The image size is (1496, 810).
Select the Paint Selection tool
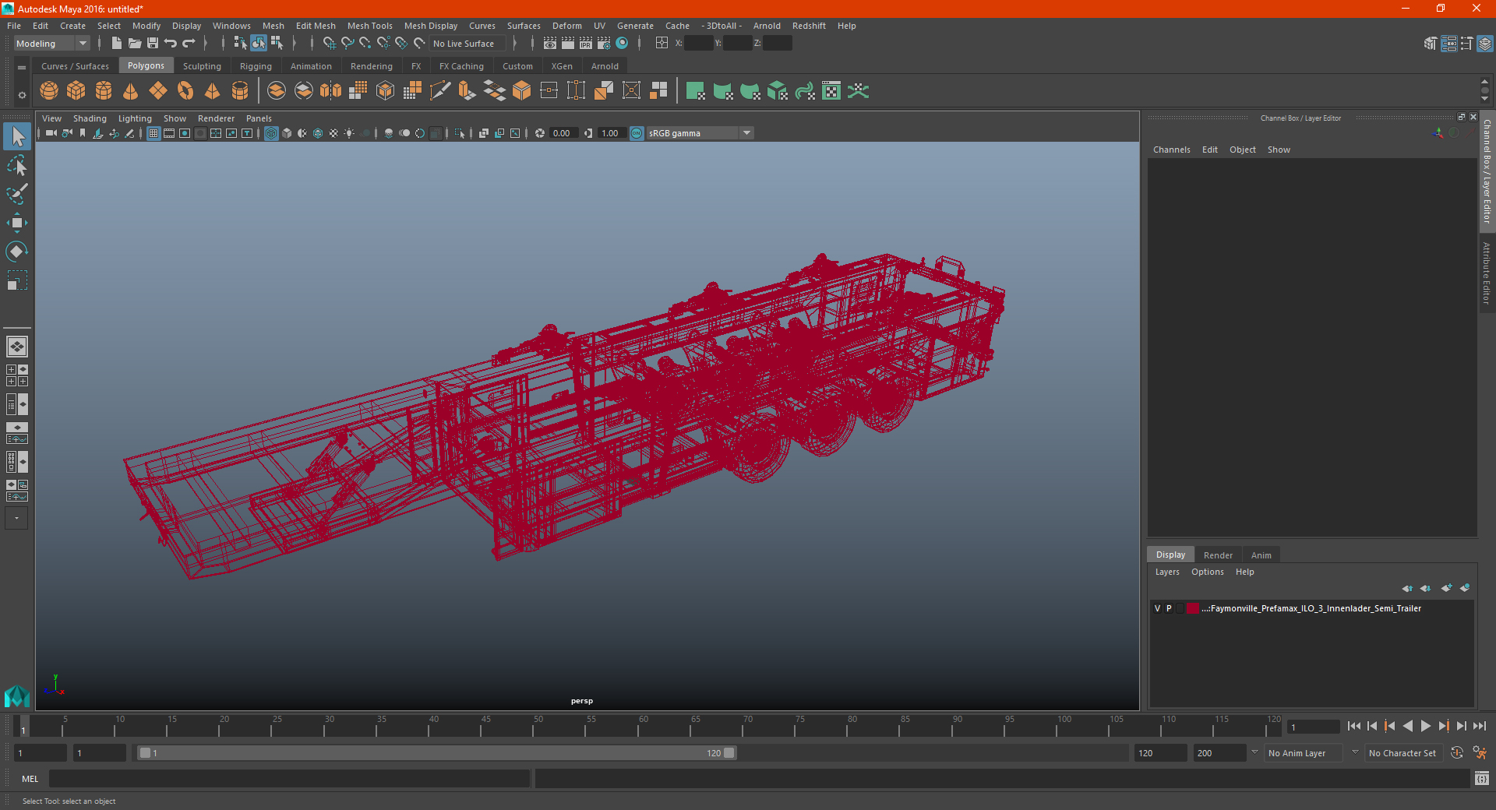pos(16,194)
